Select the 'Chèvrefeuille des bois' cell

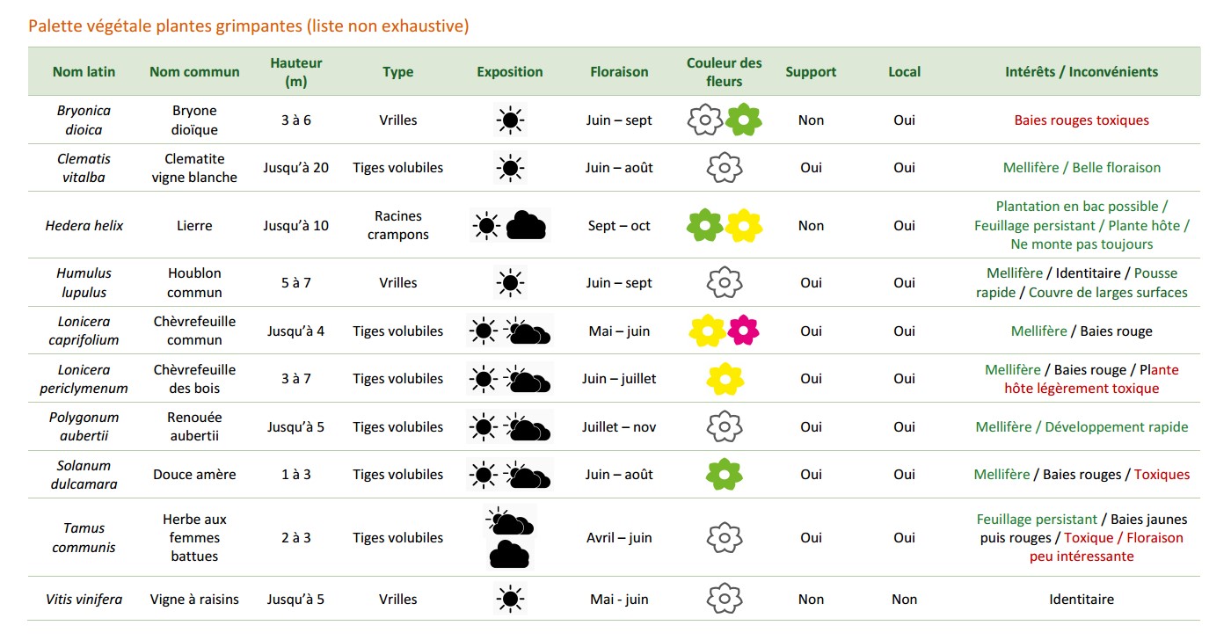pos(194,379)
